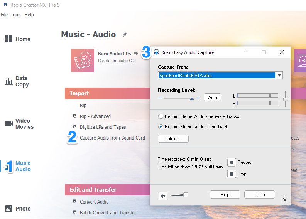Click the playback volume slider handle
Image resolution: width=306 pixels, height=219 pixels.
point(186,195)
